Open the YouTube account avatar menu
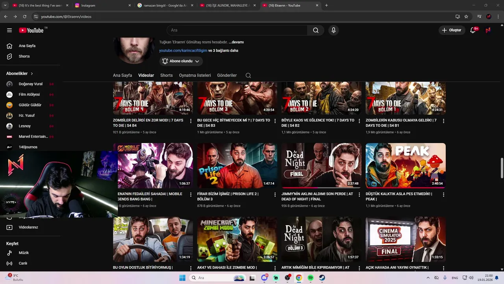Image resolution: width=504 pixels, height=284 pixels. pos(488,30)
